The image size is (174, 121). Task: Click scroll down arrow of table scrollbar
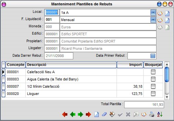click(x=167, y=97)
